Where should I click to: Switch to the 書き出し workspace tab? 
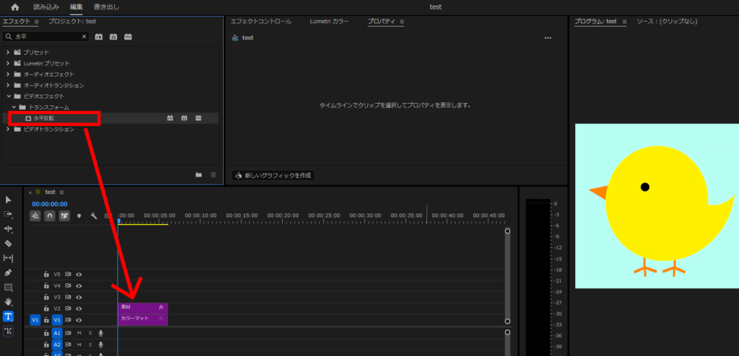tap(107, 7)
